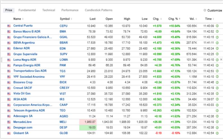Select the Performance tab
223x139 pixels.
pyautogui.click(x=70, y=10)
